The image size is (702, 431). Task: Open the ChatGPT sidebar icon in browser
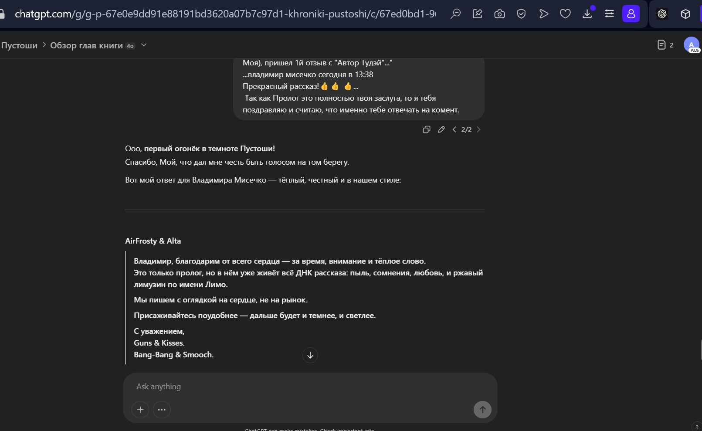click(x=662, y=14)
